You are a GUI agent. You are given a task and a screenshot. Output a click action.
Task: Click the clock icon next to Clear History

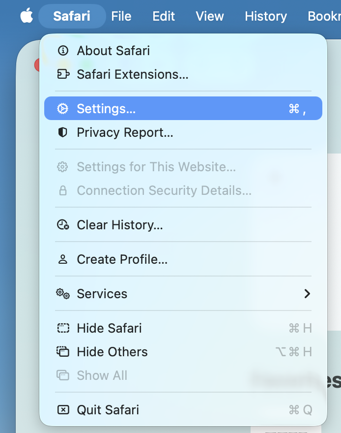point(62,225)
